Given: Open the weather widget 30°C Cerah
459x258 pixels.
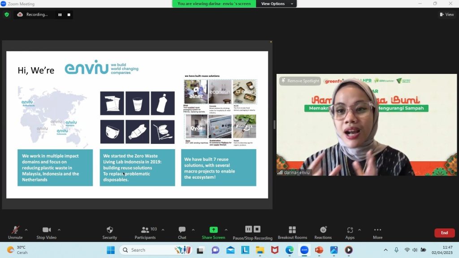Looking at the screenshot, I should [x=17, y=250].
